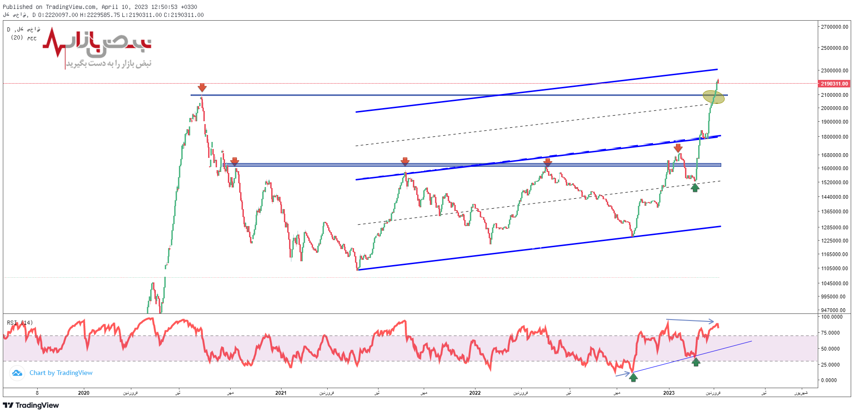Open the Chart by TradingView link
The height and width of the screenshot is (414, 854).
(x=61, y=373)
